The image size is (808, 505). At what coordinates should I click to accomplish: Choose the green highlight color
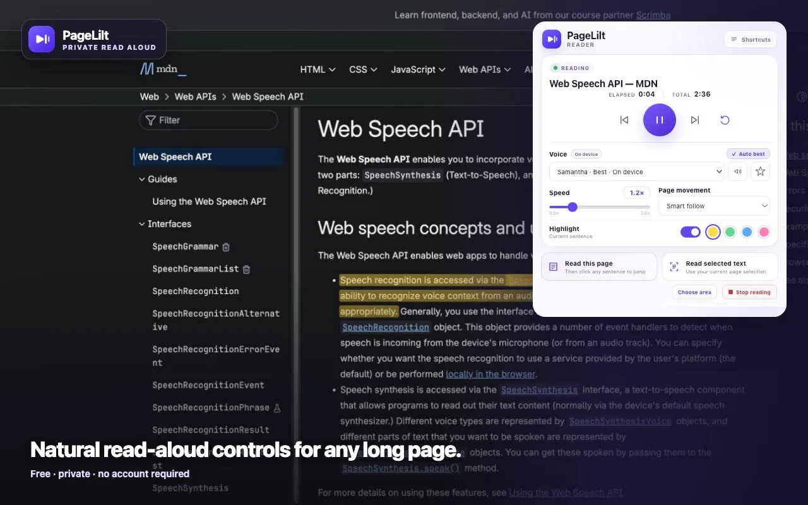[x=730, y=232]
